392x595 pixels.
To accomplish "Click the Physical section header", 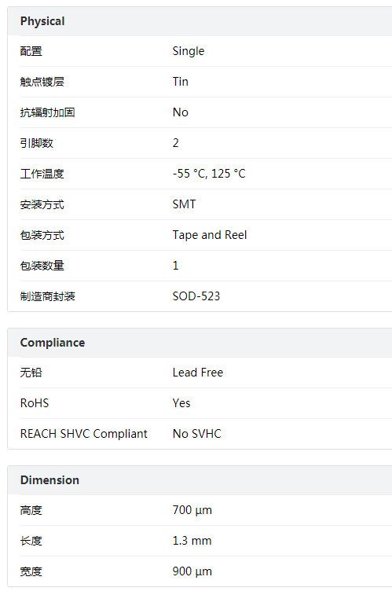I will [42, 21].
